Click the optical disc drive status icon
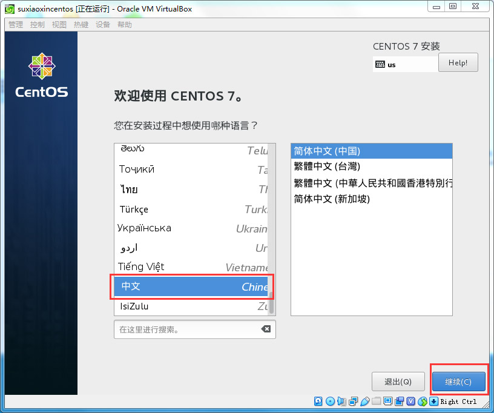The width and height of the screenshot is (494, 413). (330, 401)
